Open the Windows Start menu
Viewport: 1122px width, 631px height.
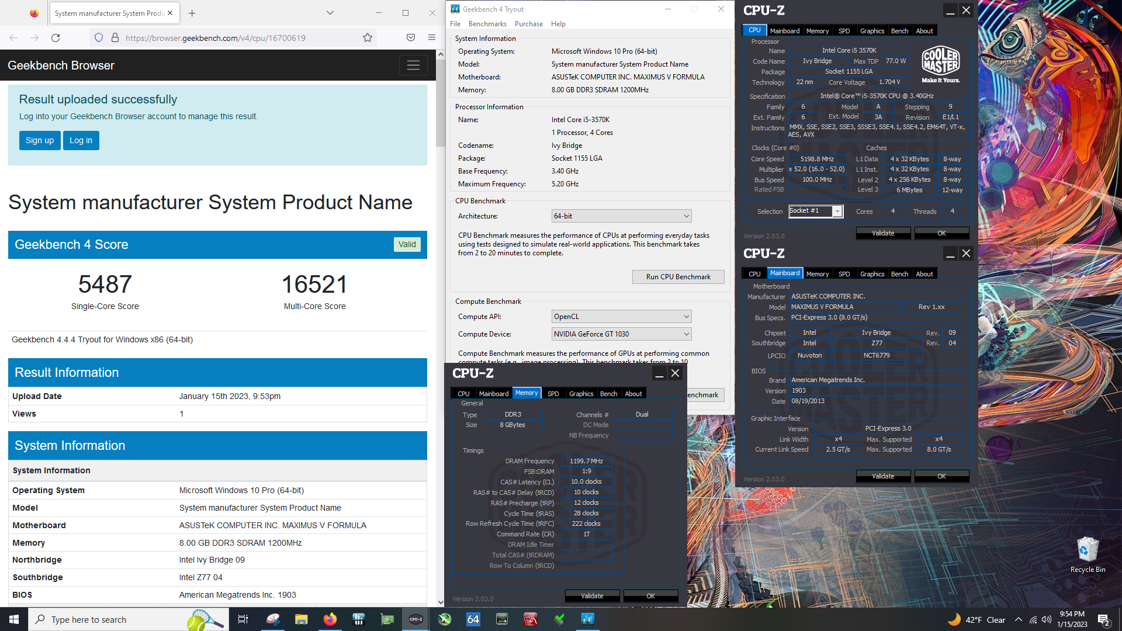point(14,619)
